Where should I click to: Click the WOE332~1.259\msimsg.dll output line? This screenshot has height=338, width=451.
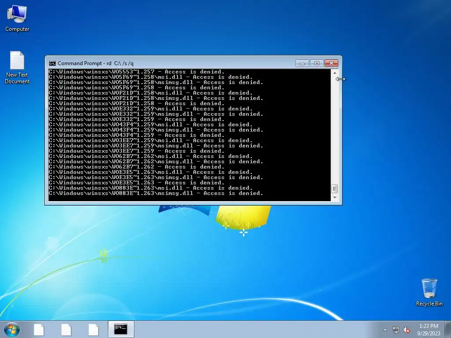(x=156, y=114)
